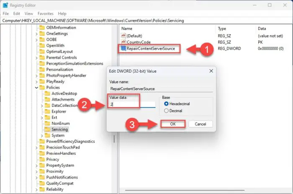Cancel the Edit DWORD dialog
This screenshot has width=293, height=194.
pyautogui.click(x=200, y=124)
